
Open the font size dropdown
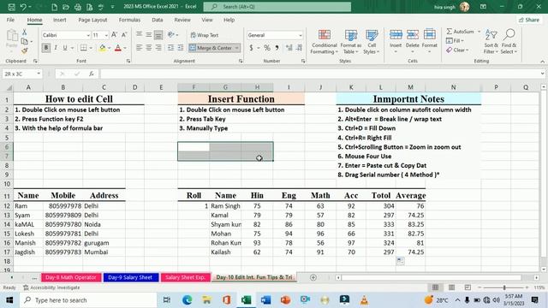tap(106, 35)
